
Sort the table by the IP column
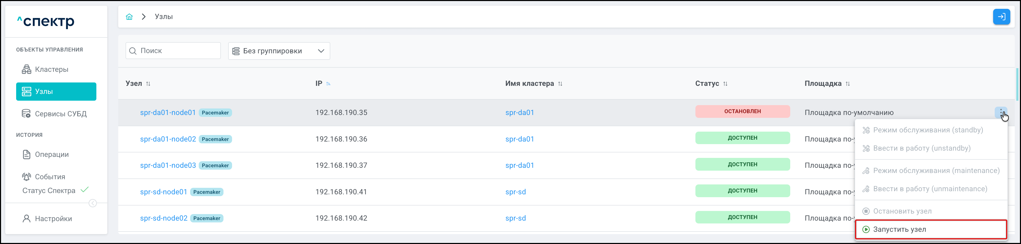328,84
